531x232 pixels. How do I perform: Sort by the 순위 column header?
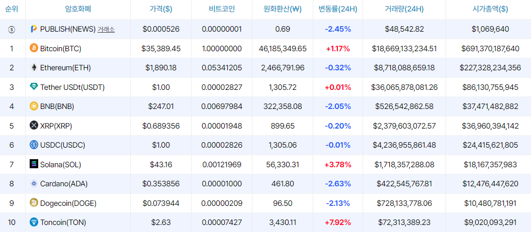coord(12,9)
